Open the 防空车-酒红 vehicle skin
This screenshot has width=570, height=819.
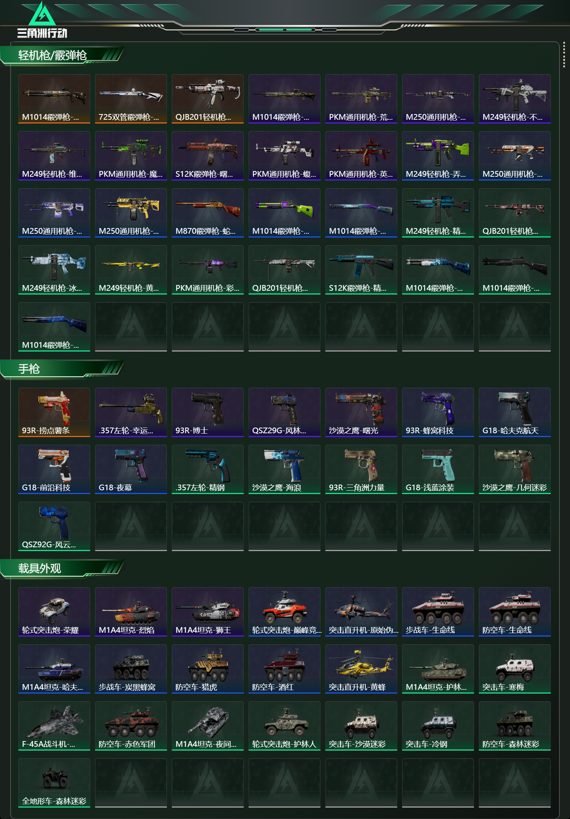[284, 669]
